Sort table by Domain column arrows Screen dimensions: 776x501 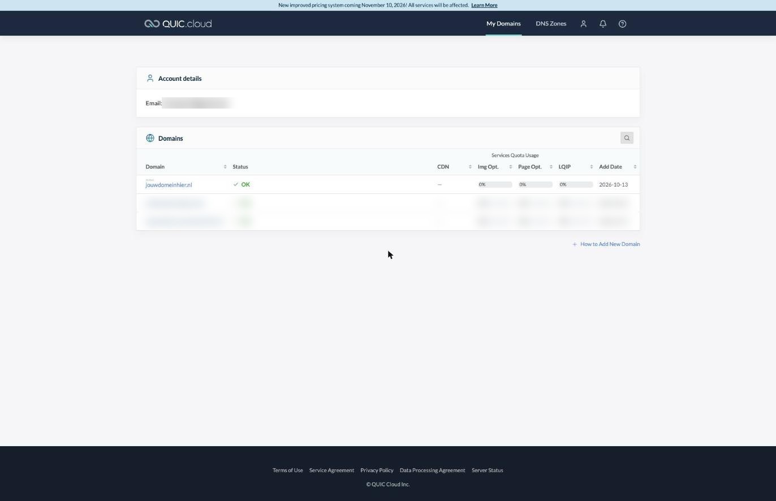[x=225, y=167]
